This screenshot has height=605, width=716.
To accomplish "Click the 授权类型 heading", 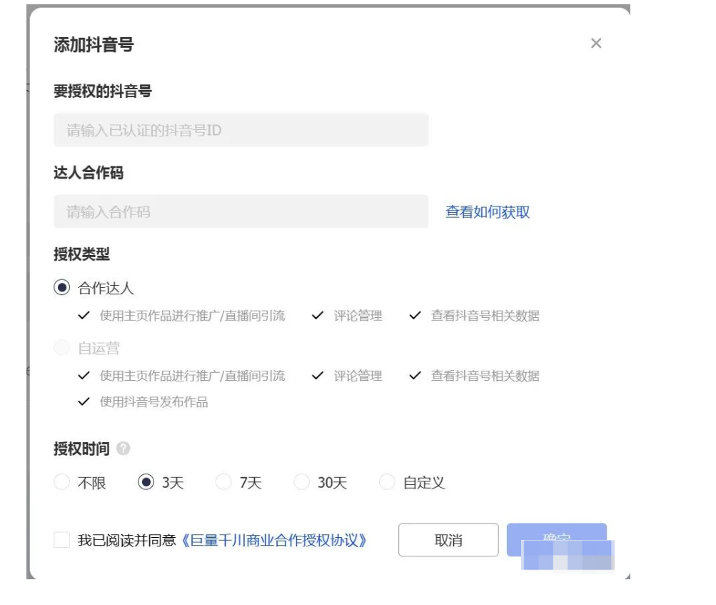I will tap(82, 254).
